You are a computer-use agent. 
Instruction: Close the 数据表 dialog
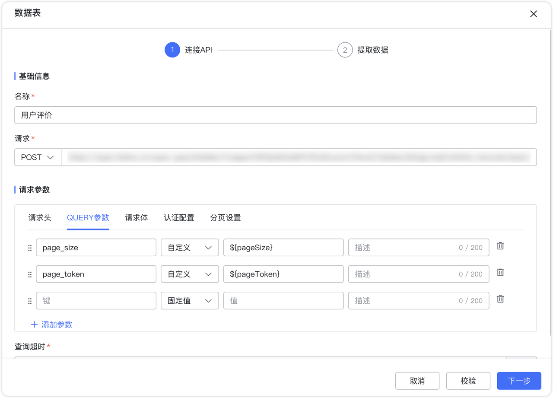coord(534,14)
